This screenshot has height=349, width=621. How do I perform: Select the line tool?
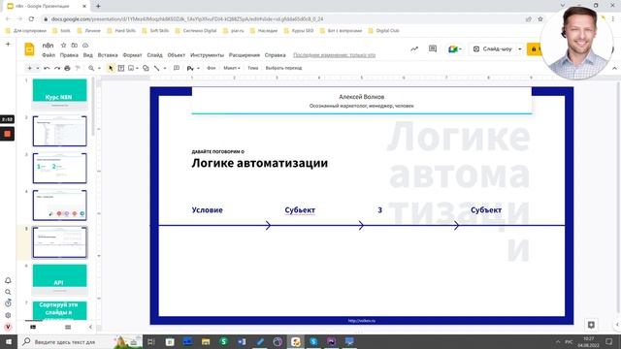click(157, 68)
